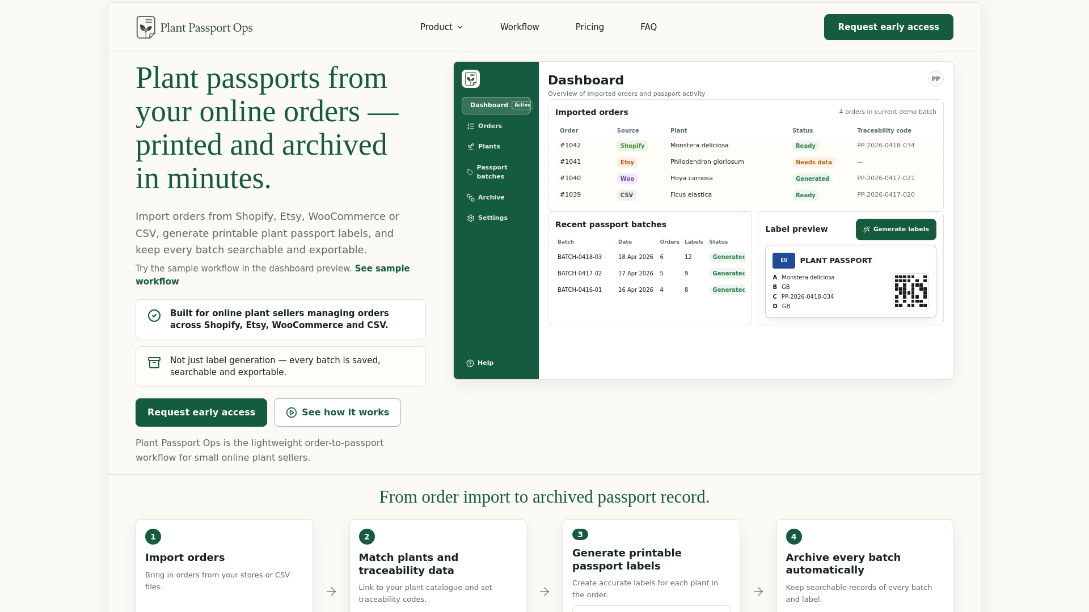Image resolution: width=1089 pixels, height=612 pixels.
Task: Click step 1 Import orders card
Action: point(224,566)
